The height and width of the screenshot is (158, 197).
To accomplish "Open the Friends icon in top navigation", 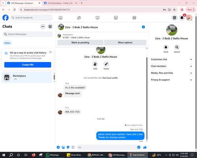I will pos(79,18).
